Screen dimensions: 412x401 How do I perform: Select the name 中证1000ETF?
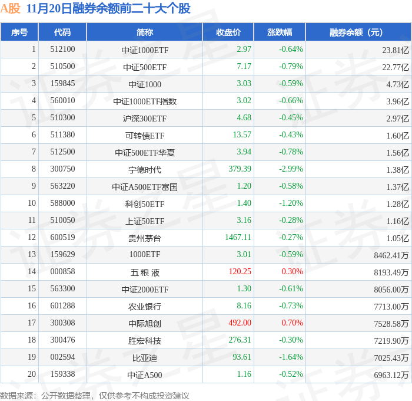[145, 50]
